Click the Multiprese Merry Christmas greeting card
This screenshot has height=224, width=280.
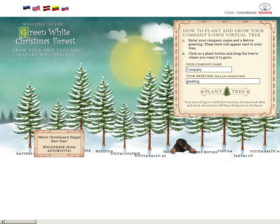(x=59, y=143)
